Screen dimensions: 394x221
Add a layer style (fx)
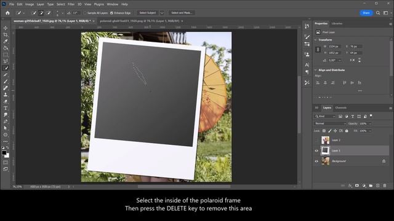(350, 185)
